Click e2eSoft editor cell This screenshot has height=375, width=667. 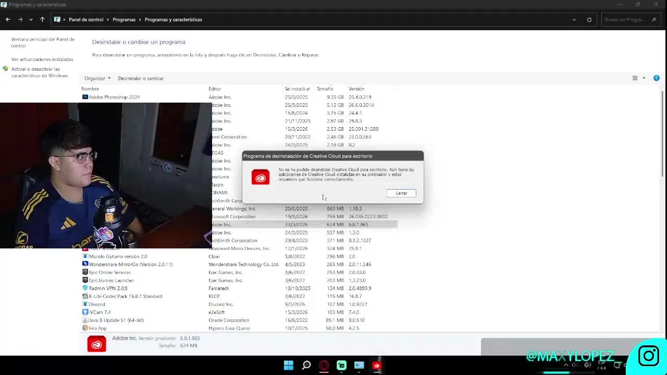tap(217, 312)
